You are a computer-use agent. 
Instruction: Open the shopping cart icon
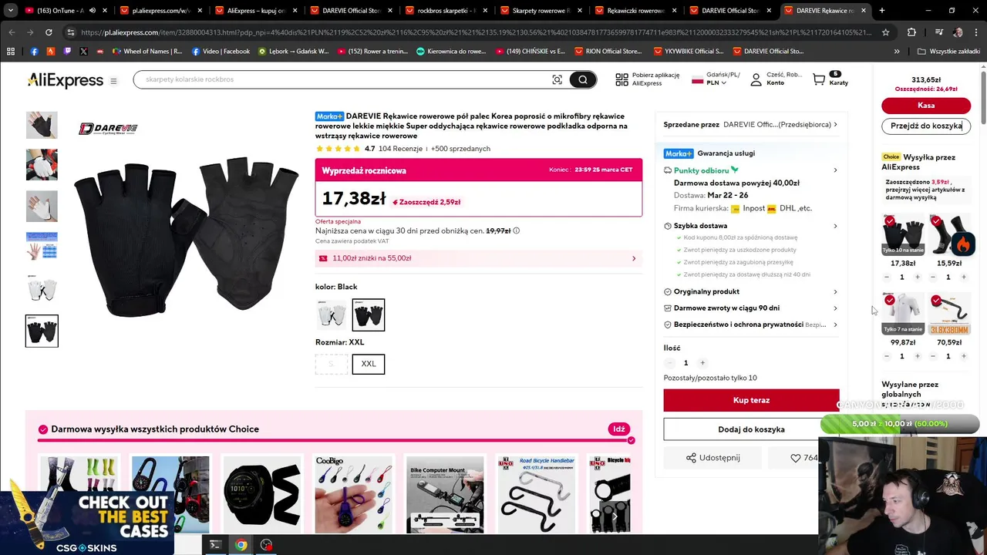[x=819, y=79]
